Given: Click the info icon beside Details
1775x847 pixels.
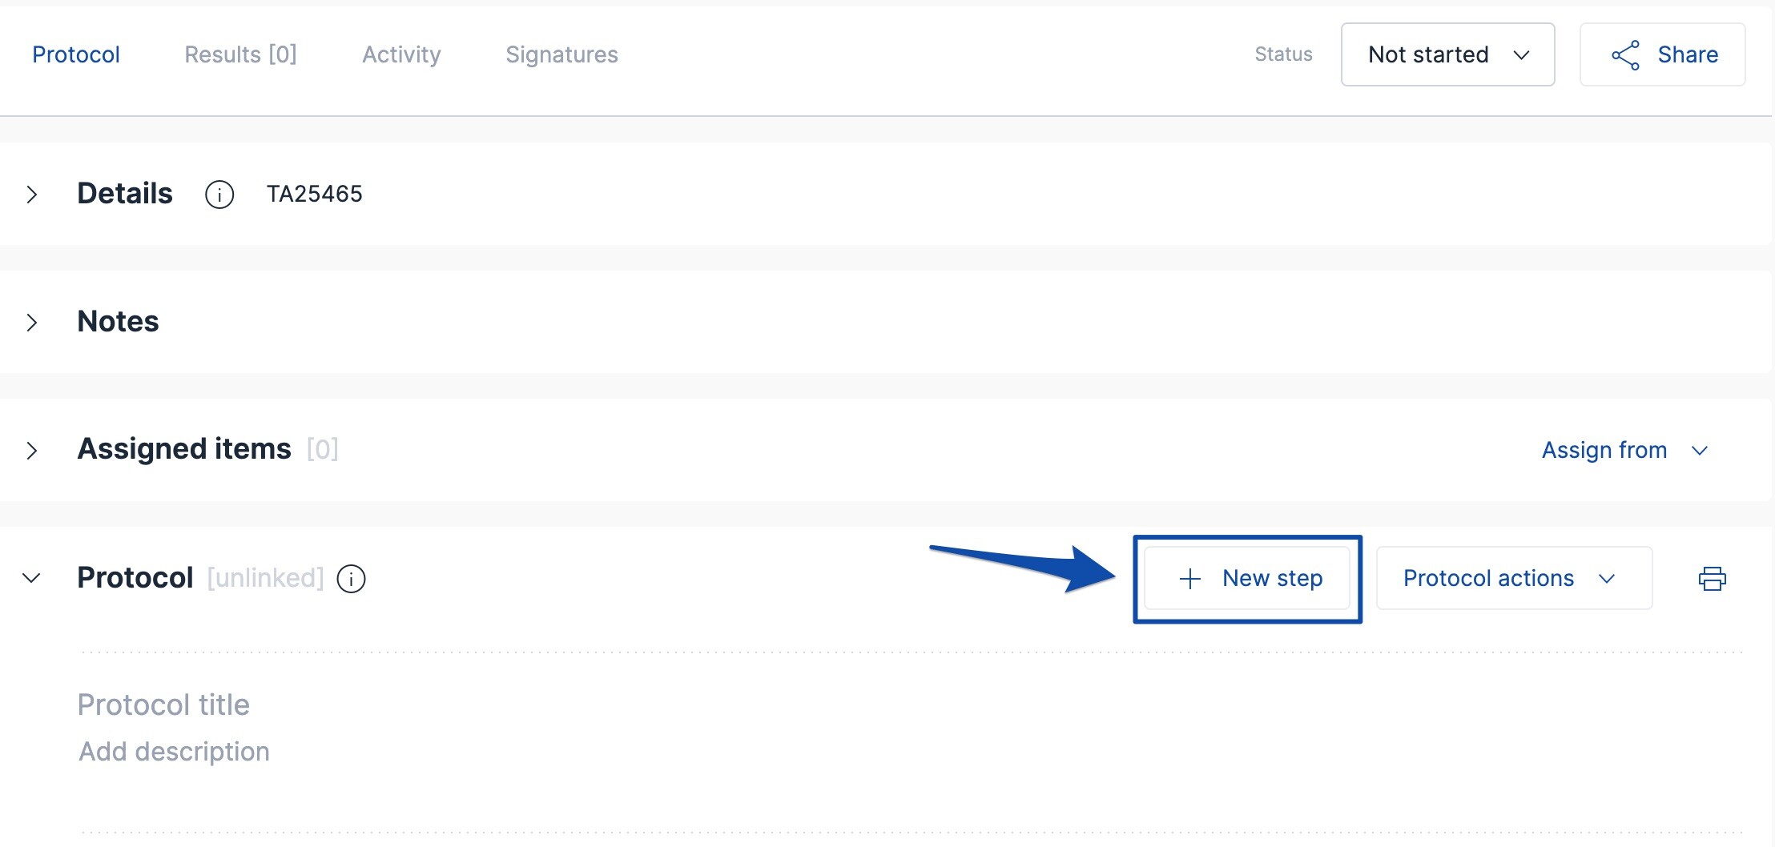Looking at the screenshot, I should (x=219, y=194).
